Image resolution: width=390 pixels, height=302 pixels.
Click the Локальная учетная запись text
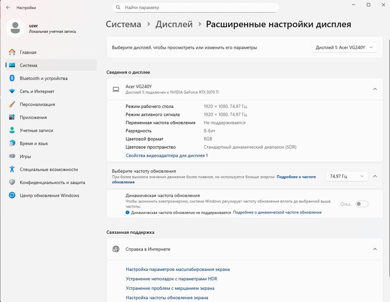pos(52,32)
